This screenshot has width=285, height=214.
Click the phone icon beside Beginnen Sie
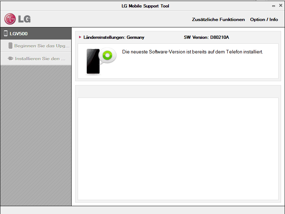click(x=11, y=46)
